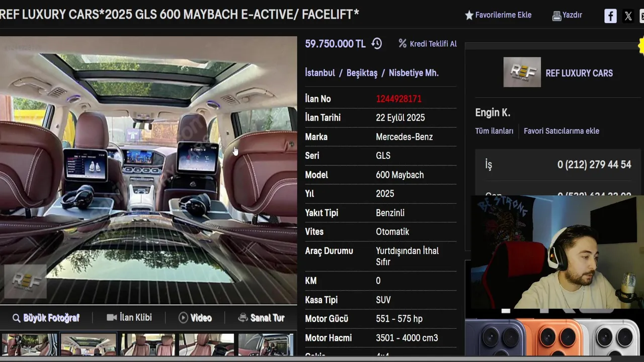Image resolution: width=644 pixels, height=362 pixels.
Task: Click the Favorilerime Ekle star icon
Action: 469,16
